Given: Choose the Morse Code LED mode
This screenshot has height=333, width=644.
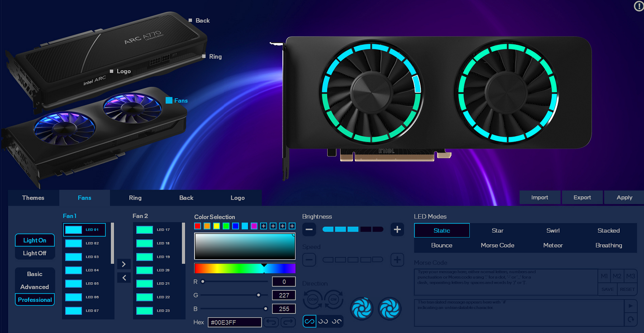Looking at the screenshot, I should [x=497, y=245].
